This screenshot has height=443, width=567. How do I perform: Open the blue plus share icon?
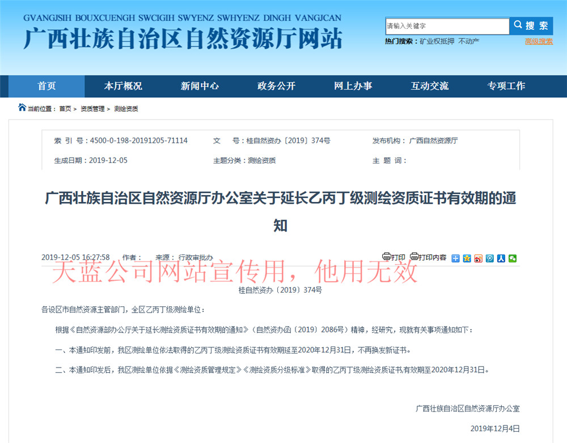(x=455, y=258)
